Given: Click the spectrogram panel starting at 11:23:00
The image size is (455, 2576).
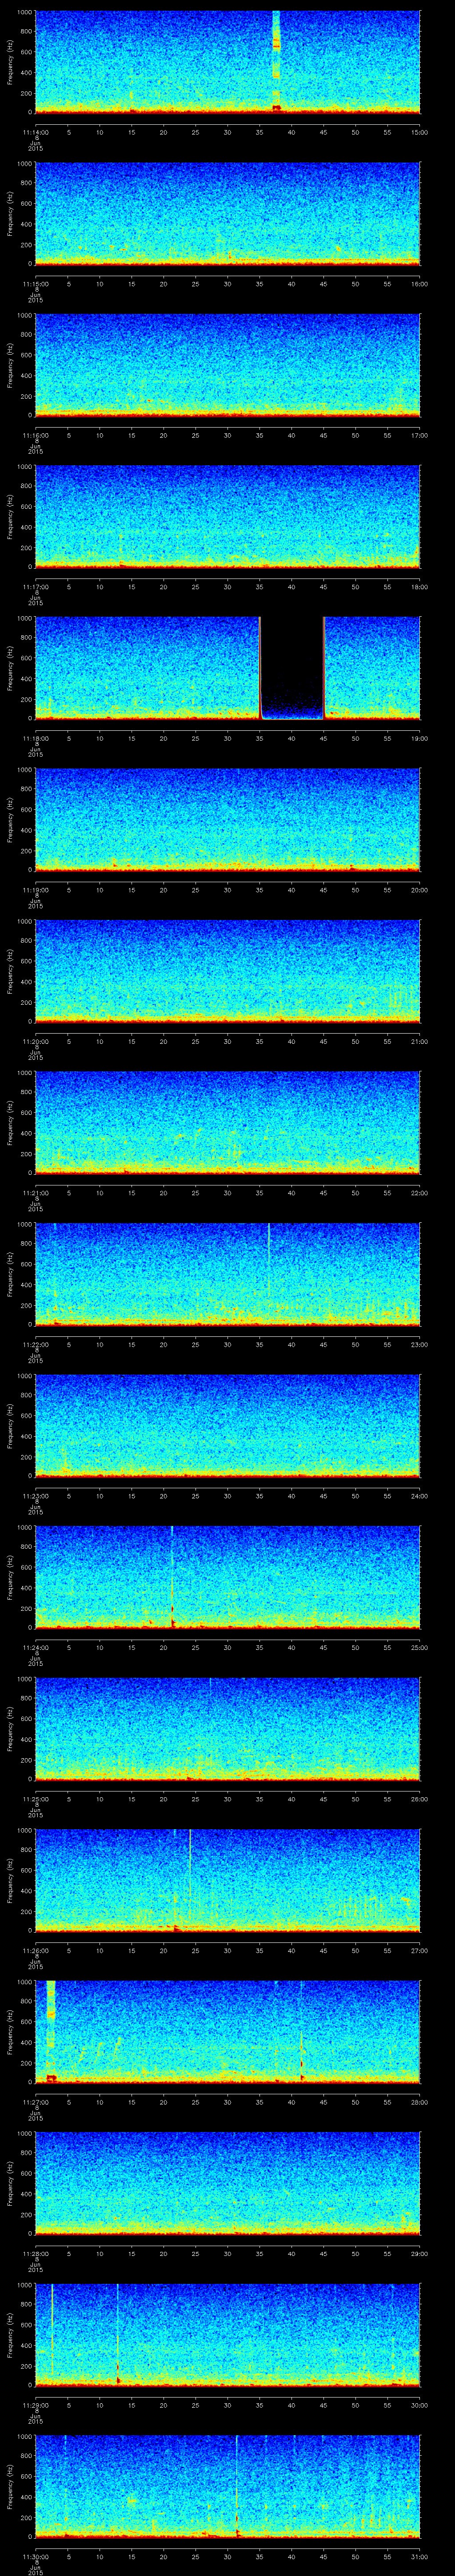Looking at the screenshot, I should [227, 1425].
